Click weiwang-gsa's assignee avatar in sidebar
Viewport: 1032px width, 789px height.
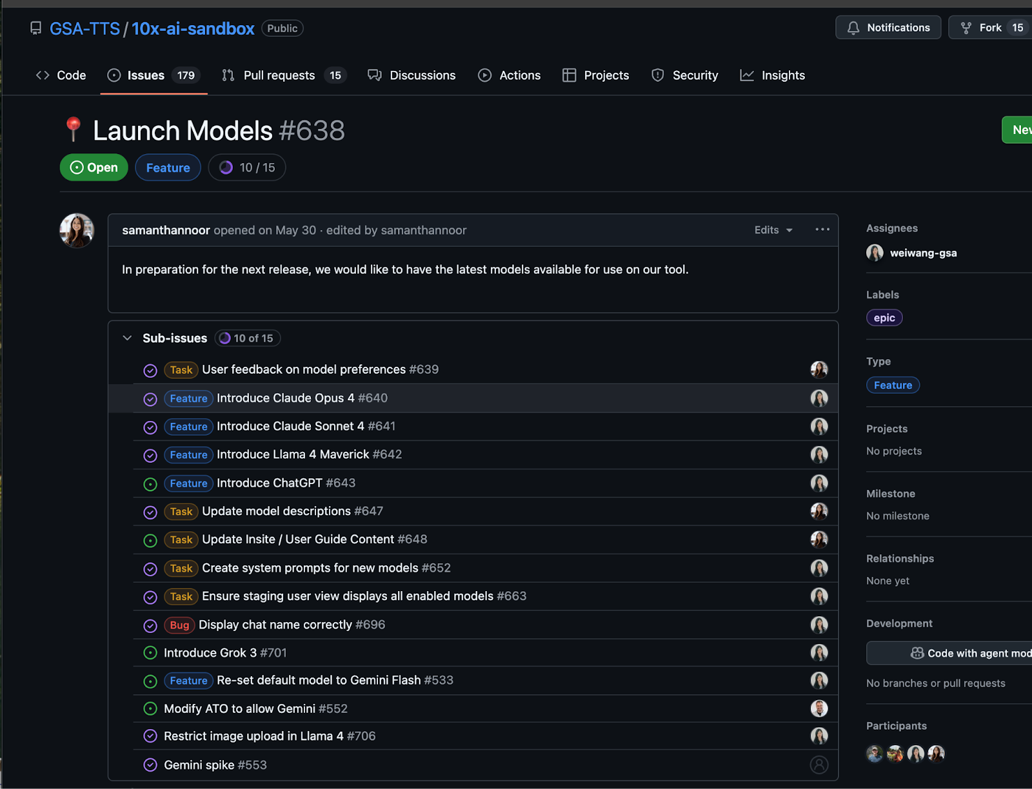pos(875,253)
